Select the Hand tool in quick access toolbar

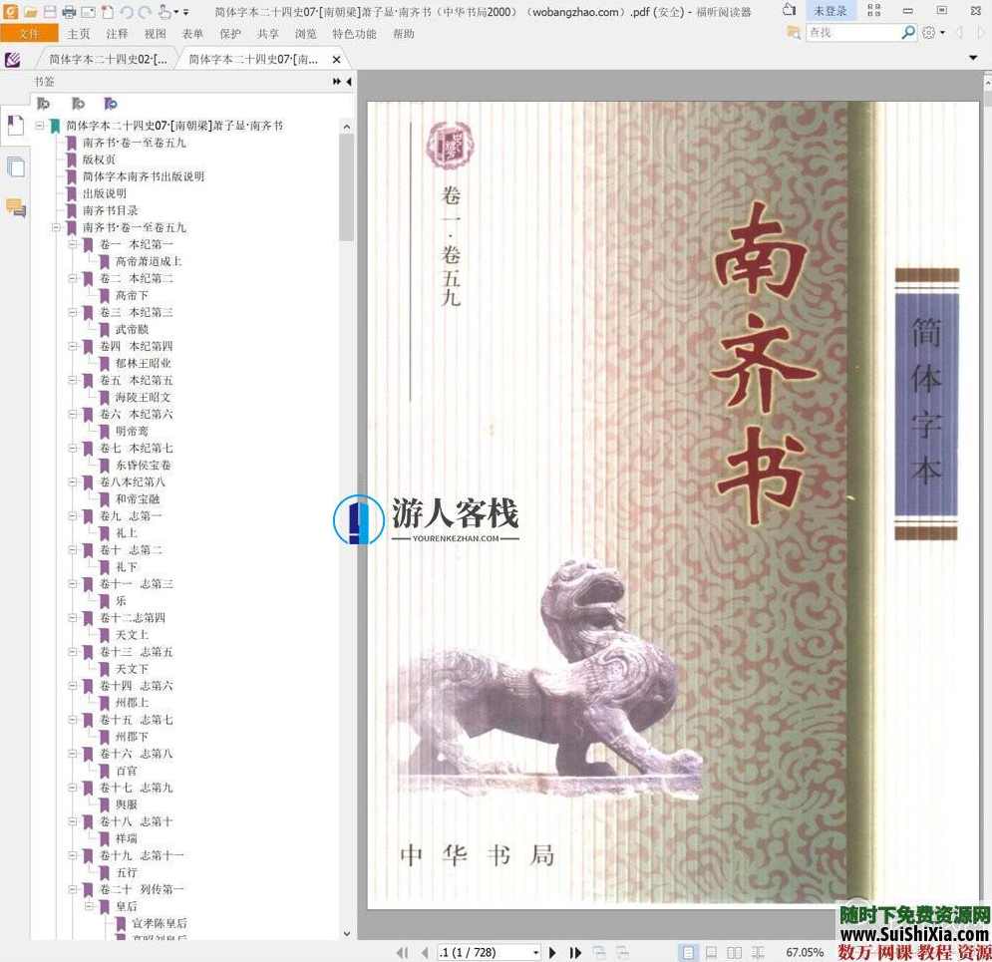(x=164, y=11)
